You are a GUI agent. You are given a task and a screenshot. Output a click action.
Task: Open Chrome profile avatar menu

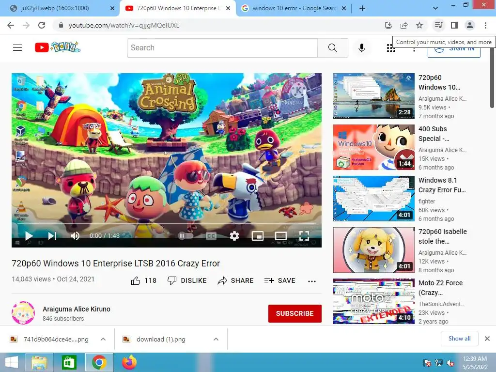(470, 25)
